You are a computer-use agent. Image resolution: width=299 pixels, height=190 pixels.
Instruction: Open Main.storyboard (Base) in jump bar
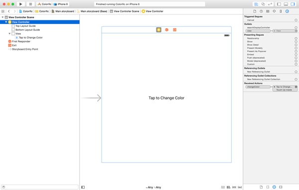[x=92, y=11]
